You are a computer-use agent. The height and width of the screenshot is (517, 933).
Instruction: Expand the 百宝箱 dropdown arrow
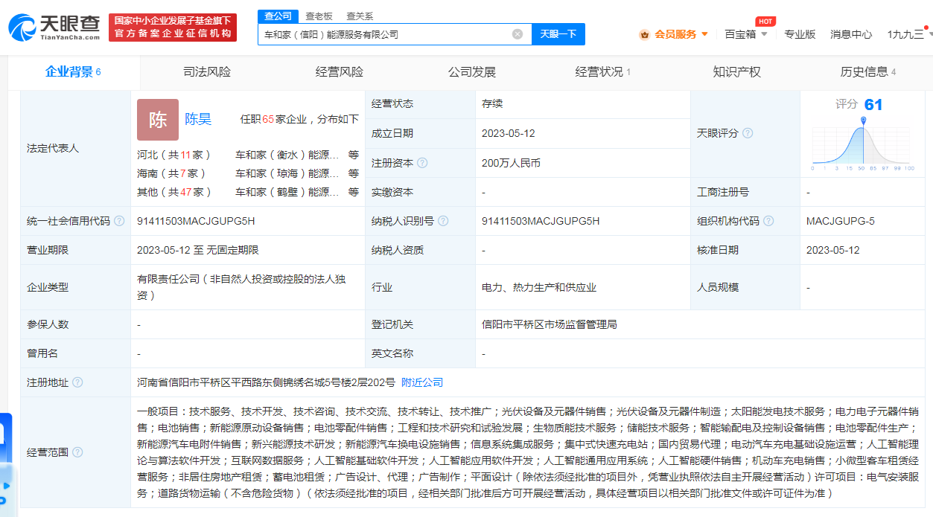764,34
